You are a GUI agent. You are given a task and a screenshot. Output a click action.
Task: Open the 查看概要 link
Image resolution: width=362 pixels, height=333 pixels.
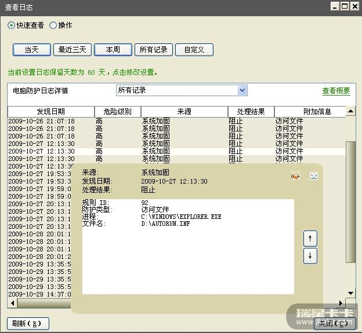336,91
